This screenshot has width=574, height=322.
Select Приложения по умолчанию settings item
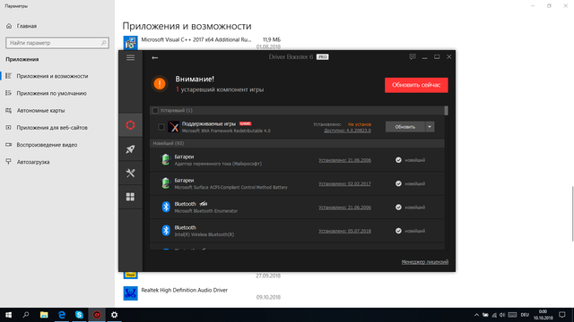[57, 93]
